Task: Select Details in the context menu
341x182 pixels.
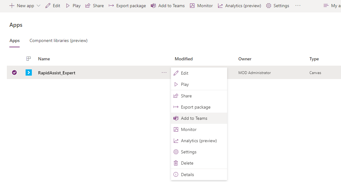Action: coord(187,175)
